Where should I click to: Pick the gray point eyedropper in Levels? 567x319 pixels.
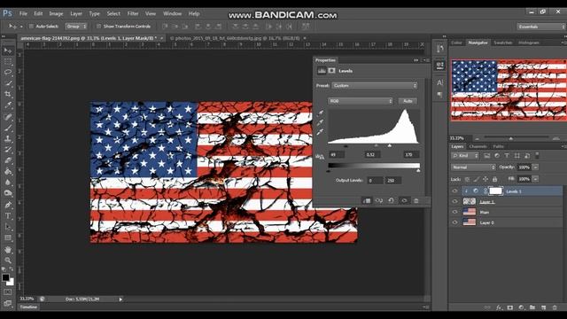point(320,122)
